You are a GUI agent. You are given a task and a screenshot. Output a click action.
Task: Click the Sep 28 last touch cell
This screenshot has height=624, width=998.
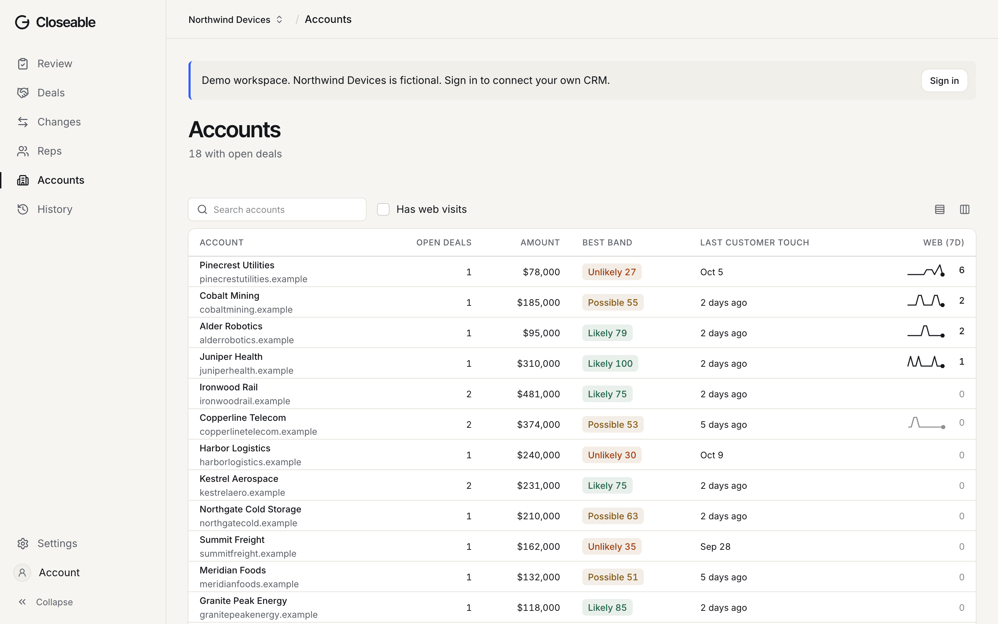[x=715, y=547]
